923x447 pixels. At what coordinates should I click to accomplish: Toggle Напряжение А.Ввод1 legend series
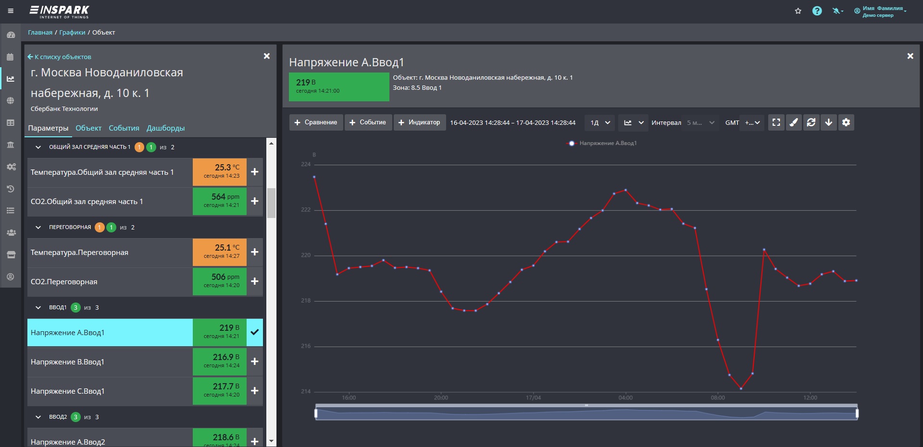[602, 143]
